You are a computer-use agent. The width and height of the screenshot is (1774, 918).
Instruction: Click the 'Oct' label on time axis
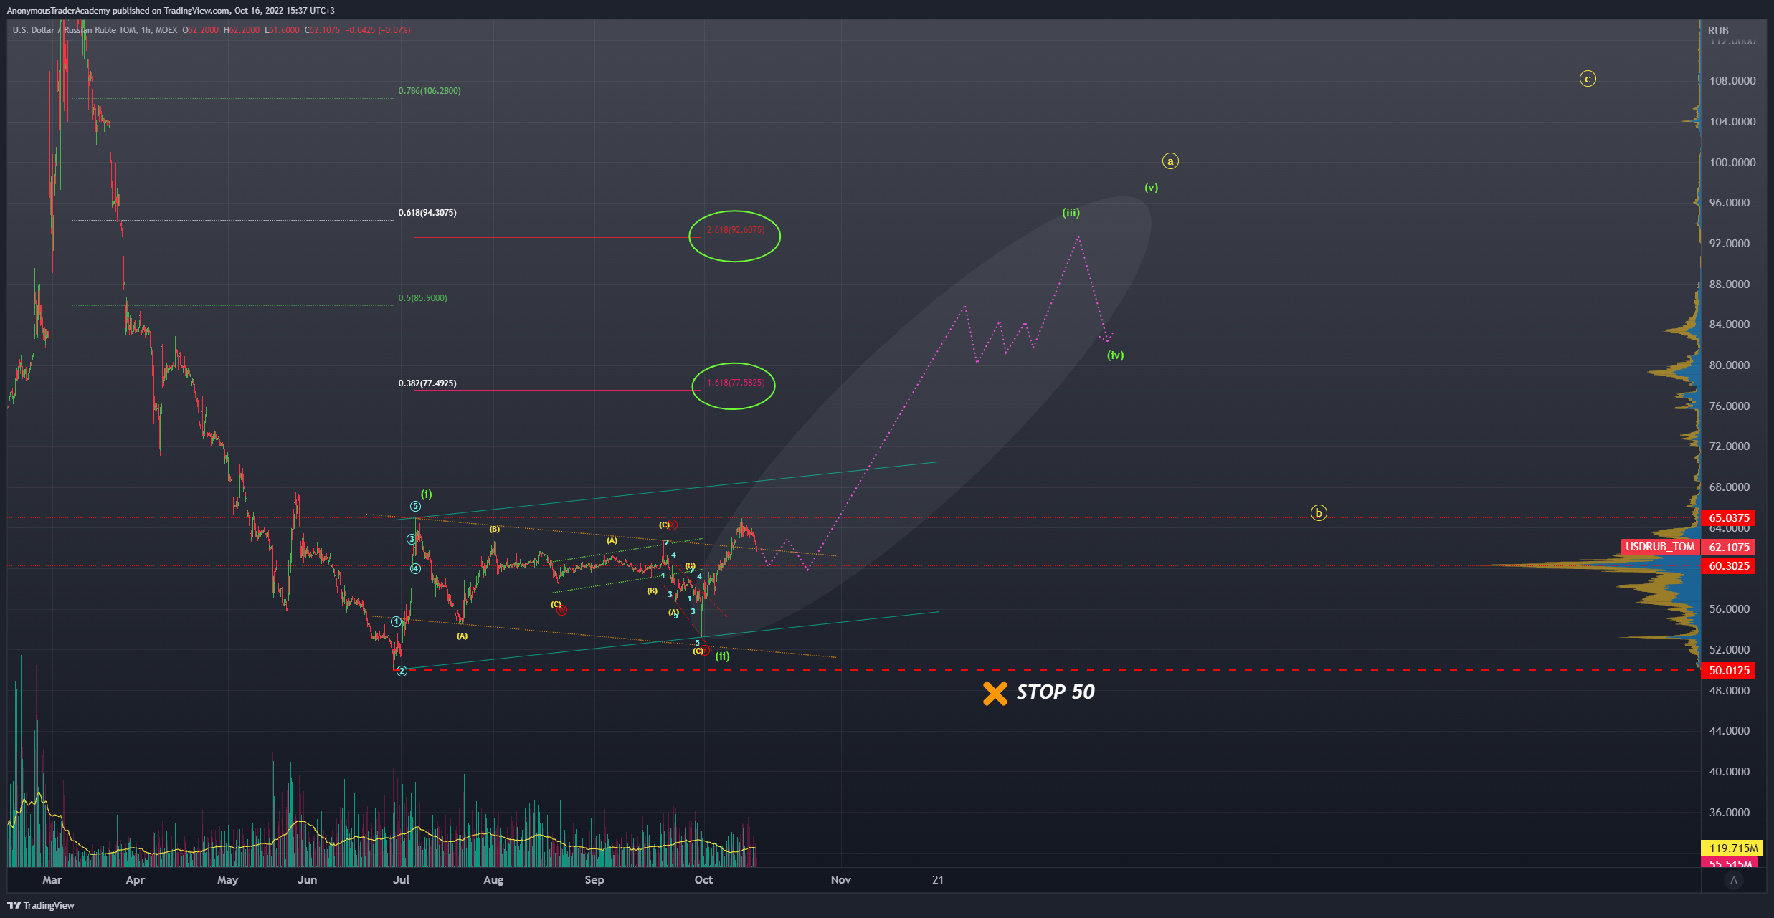[x=703, y=879]
